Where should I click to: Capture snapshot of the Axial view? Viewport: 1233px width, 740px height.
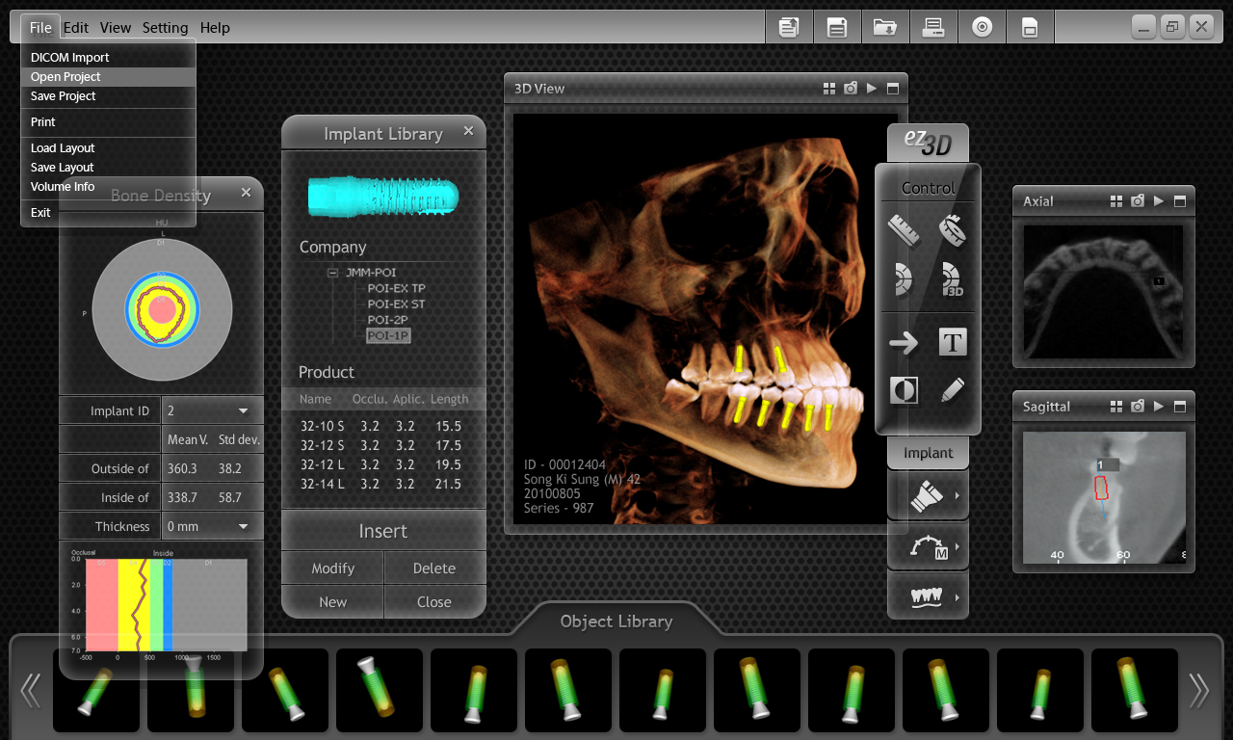(1138, 201)
